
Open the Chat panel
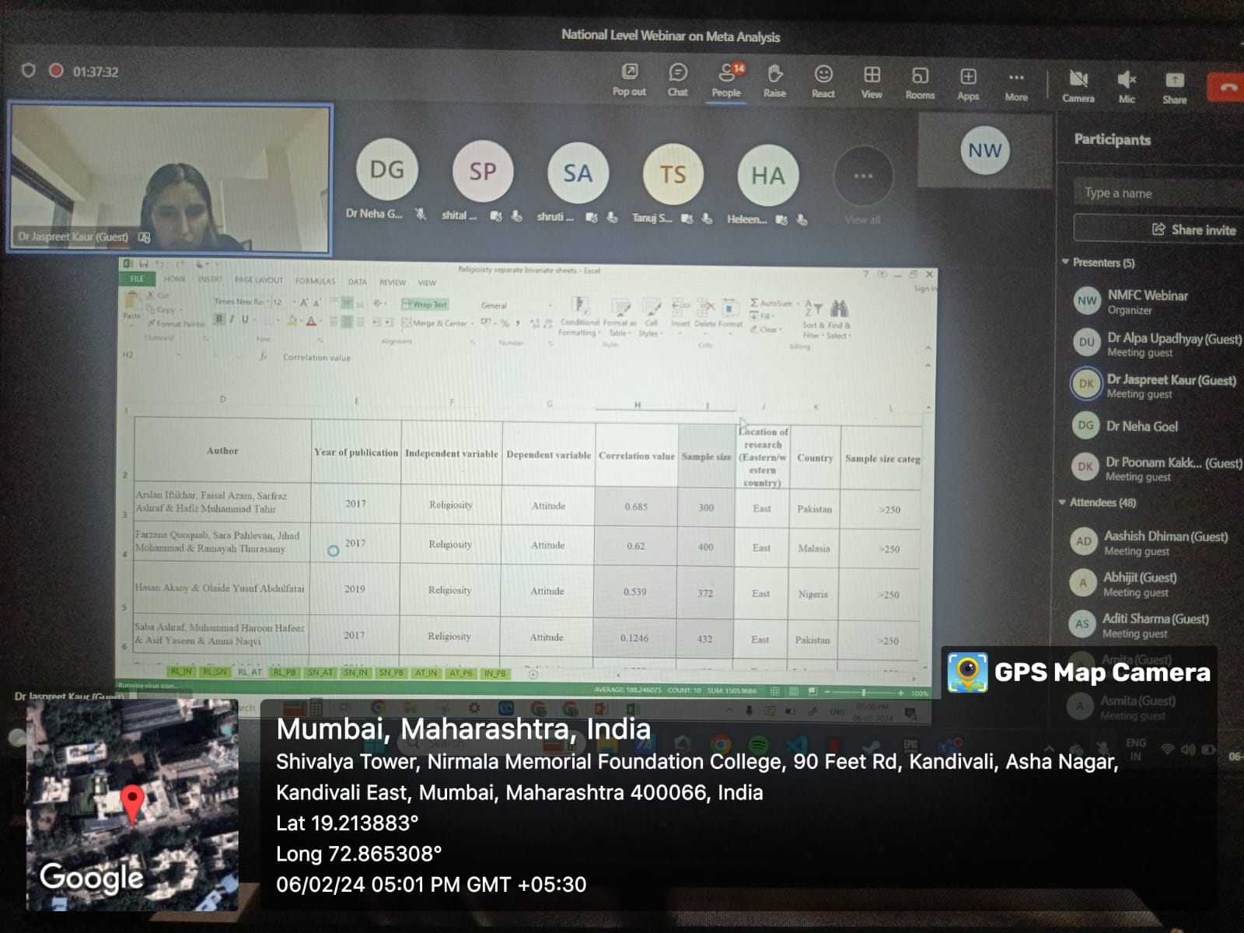677,79
